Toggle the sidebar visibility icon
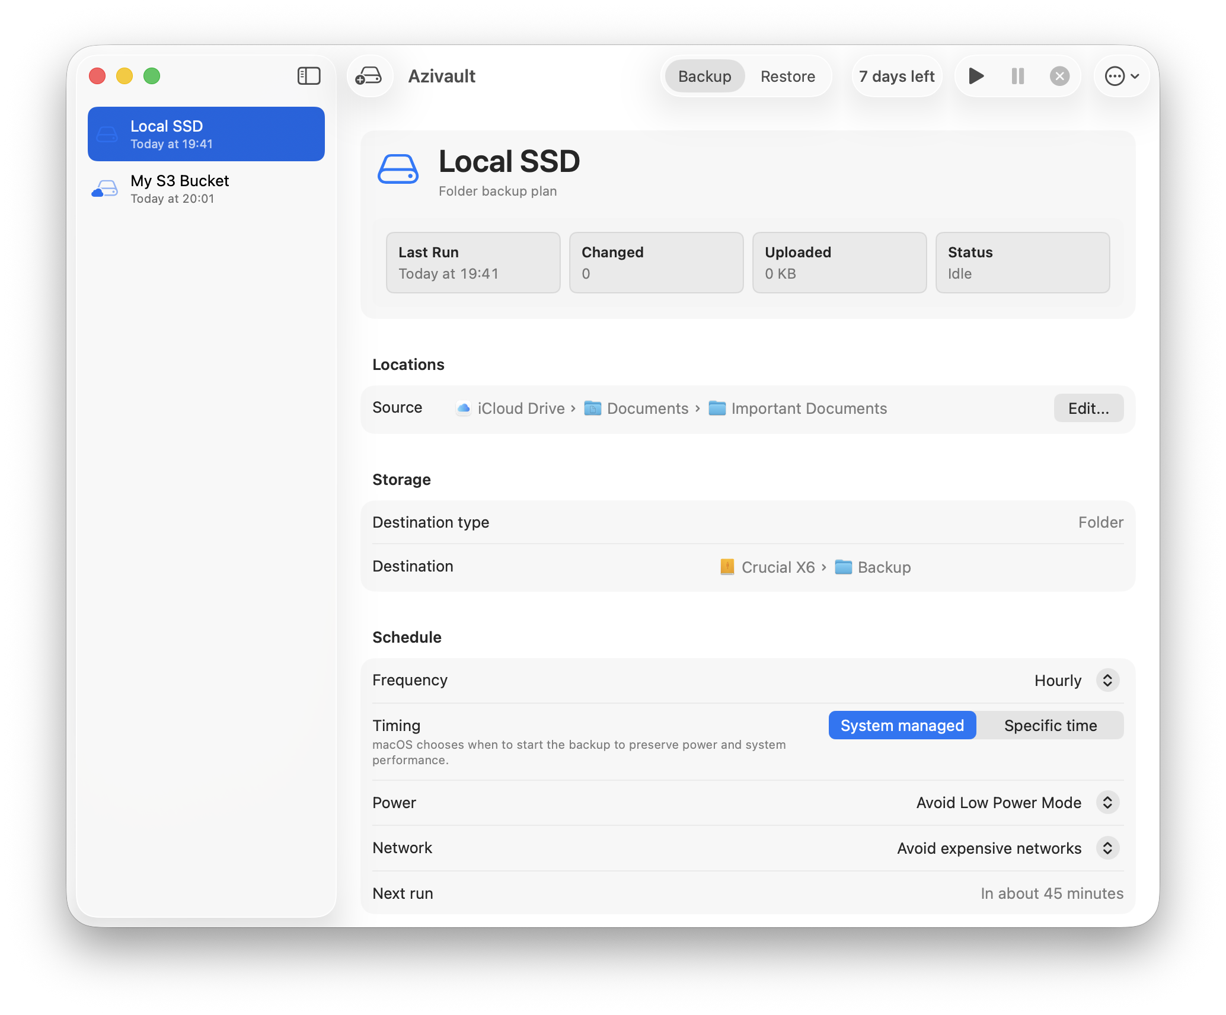This screenshot has height=1015, width=1226. coord(309,76)
